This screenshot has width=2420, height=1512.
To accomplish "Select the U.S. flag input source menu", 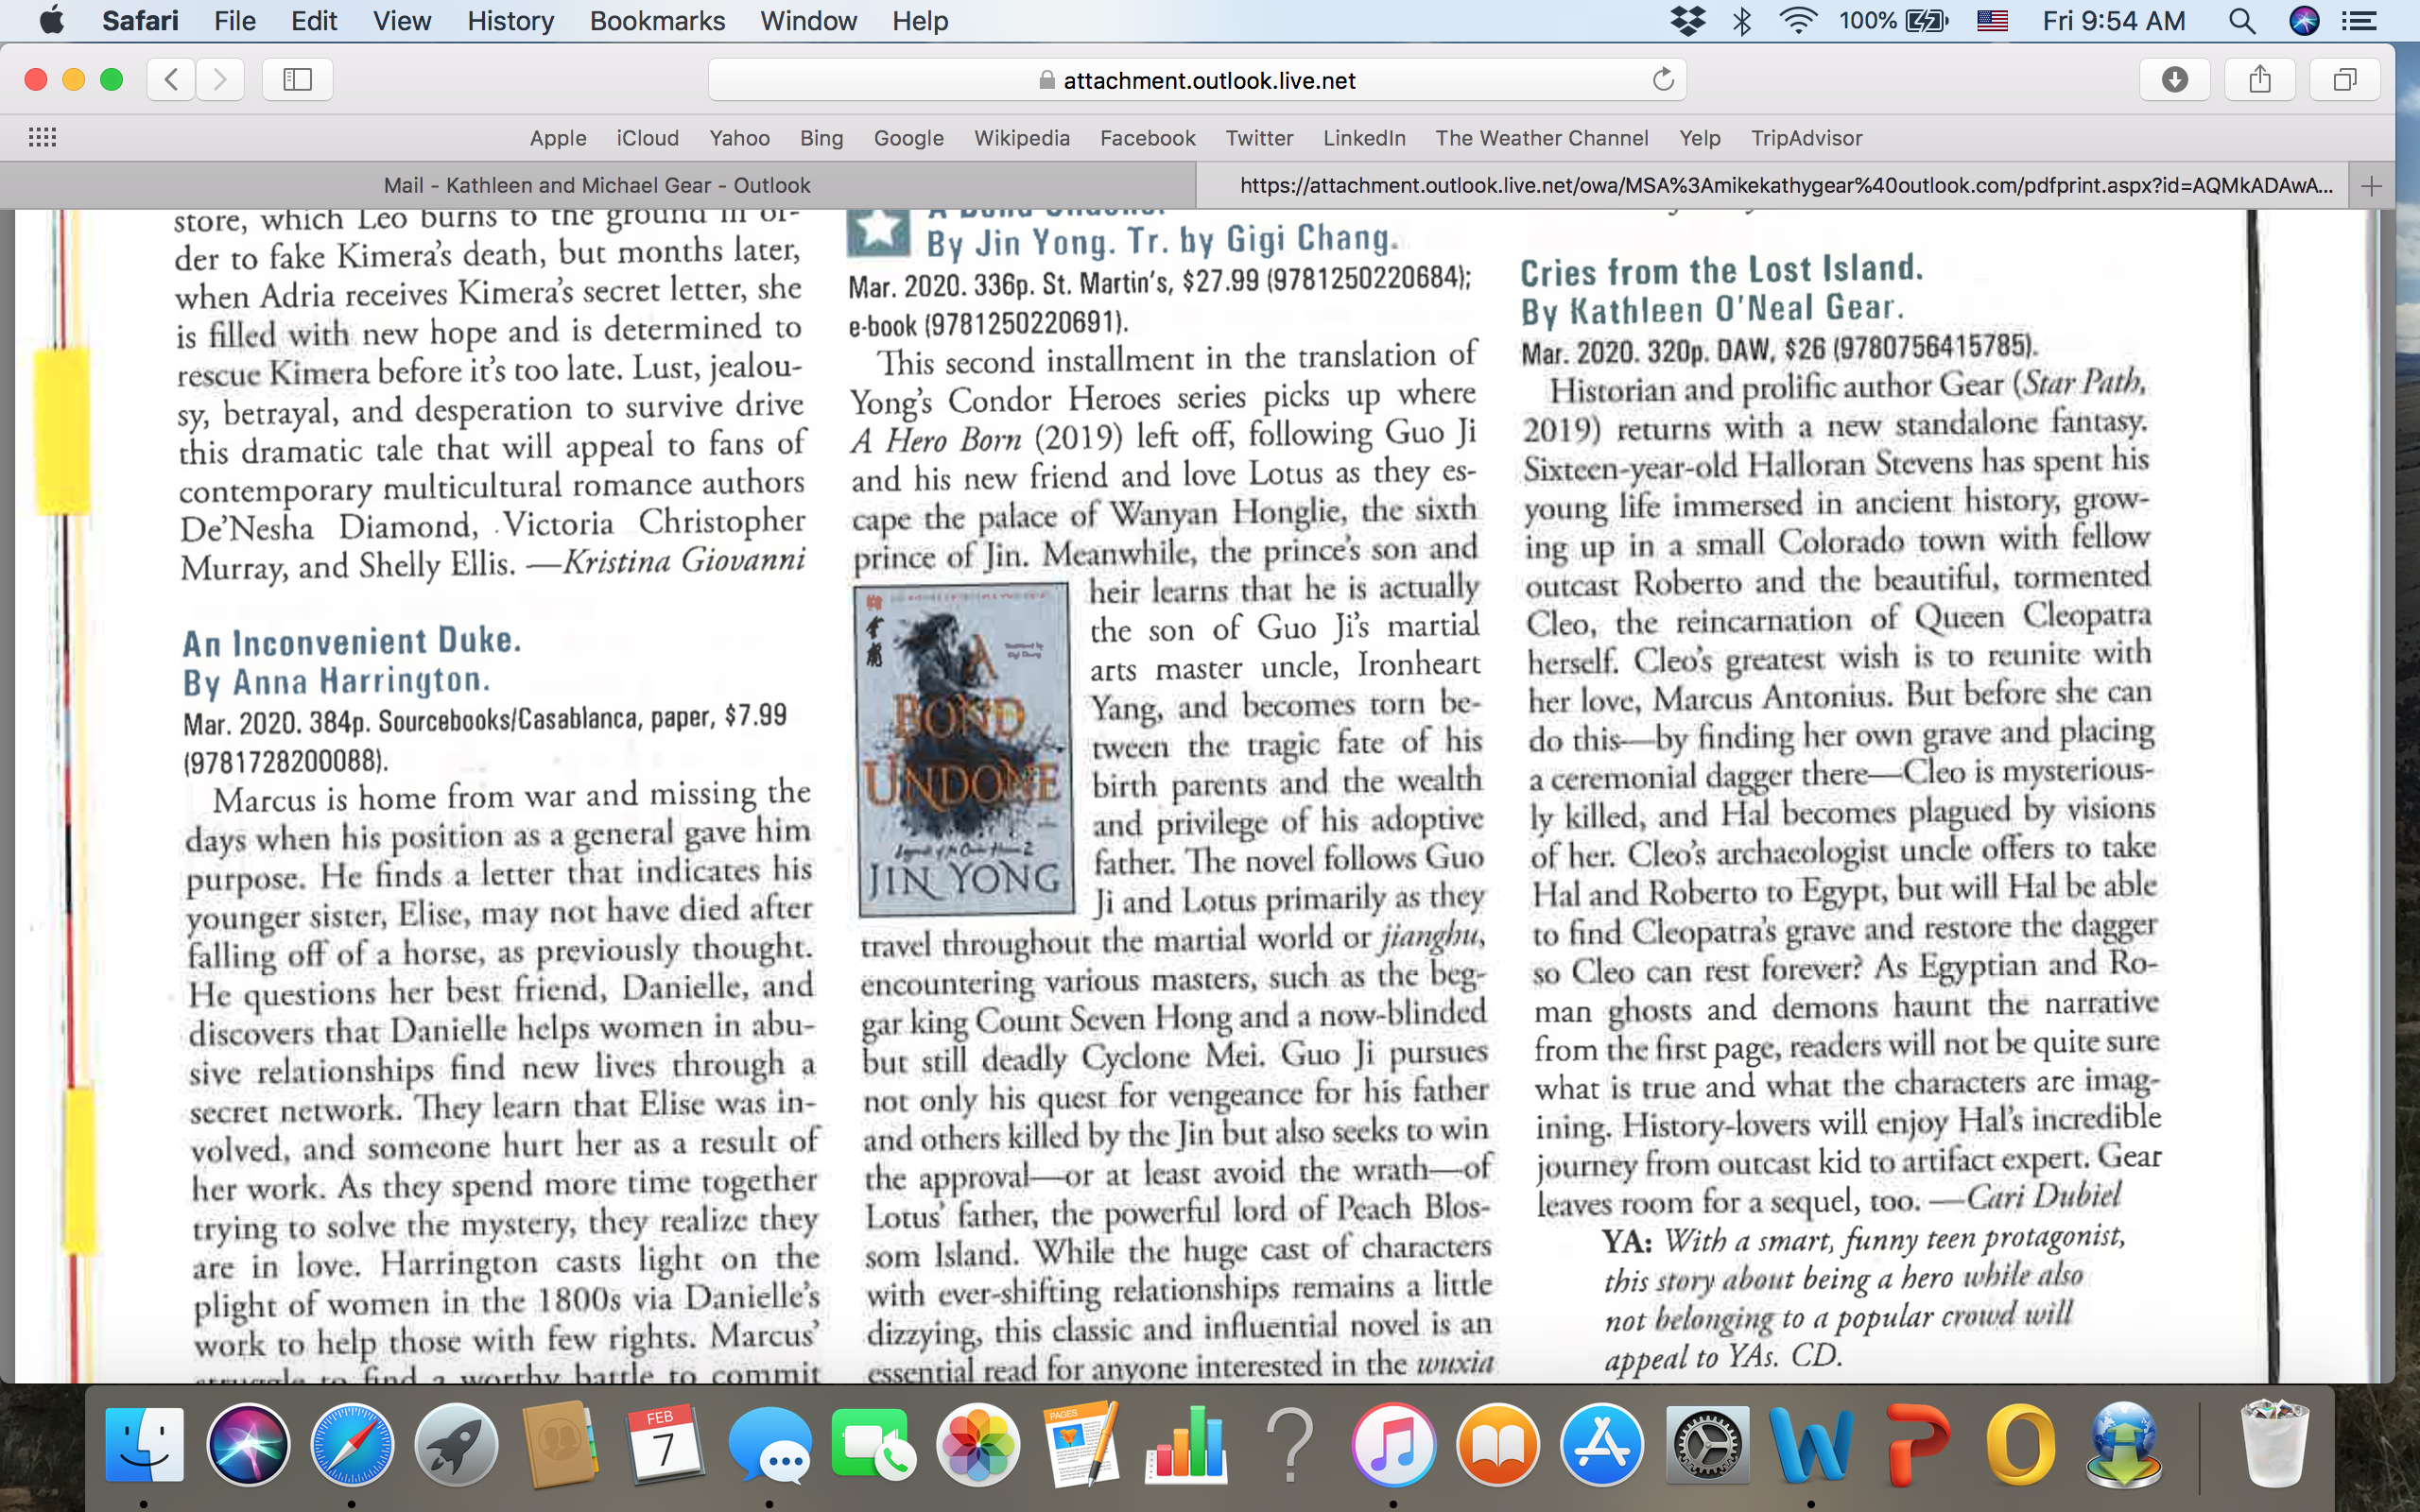I will tap(1992, 21).
